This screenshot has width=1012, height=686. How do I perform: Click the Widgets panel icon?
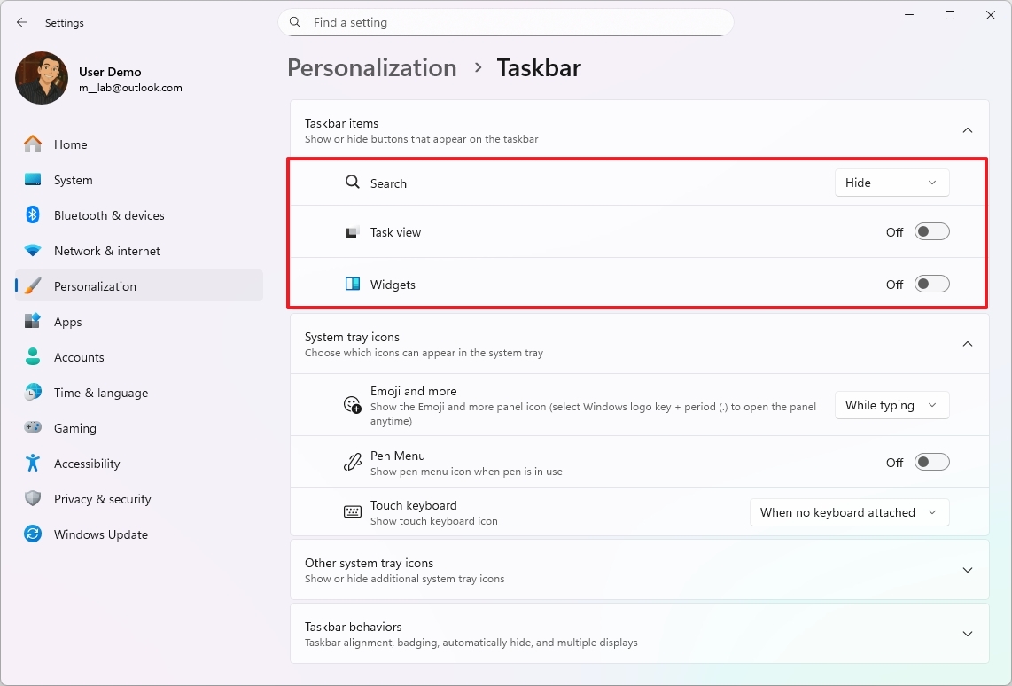click(x=352, y=284)
